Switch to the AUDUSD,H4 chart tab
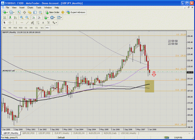This screenshot has width=195, height=140. point(94,133)
